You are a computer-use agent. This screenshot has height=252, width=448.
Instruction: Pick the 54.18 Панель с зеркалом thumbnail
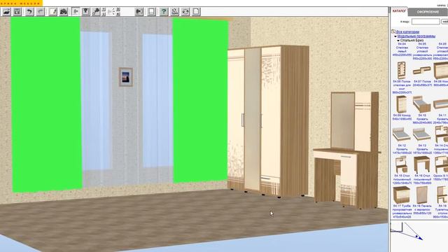421,195
